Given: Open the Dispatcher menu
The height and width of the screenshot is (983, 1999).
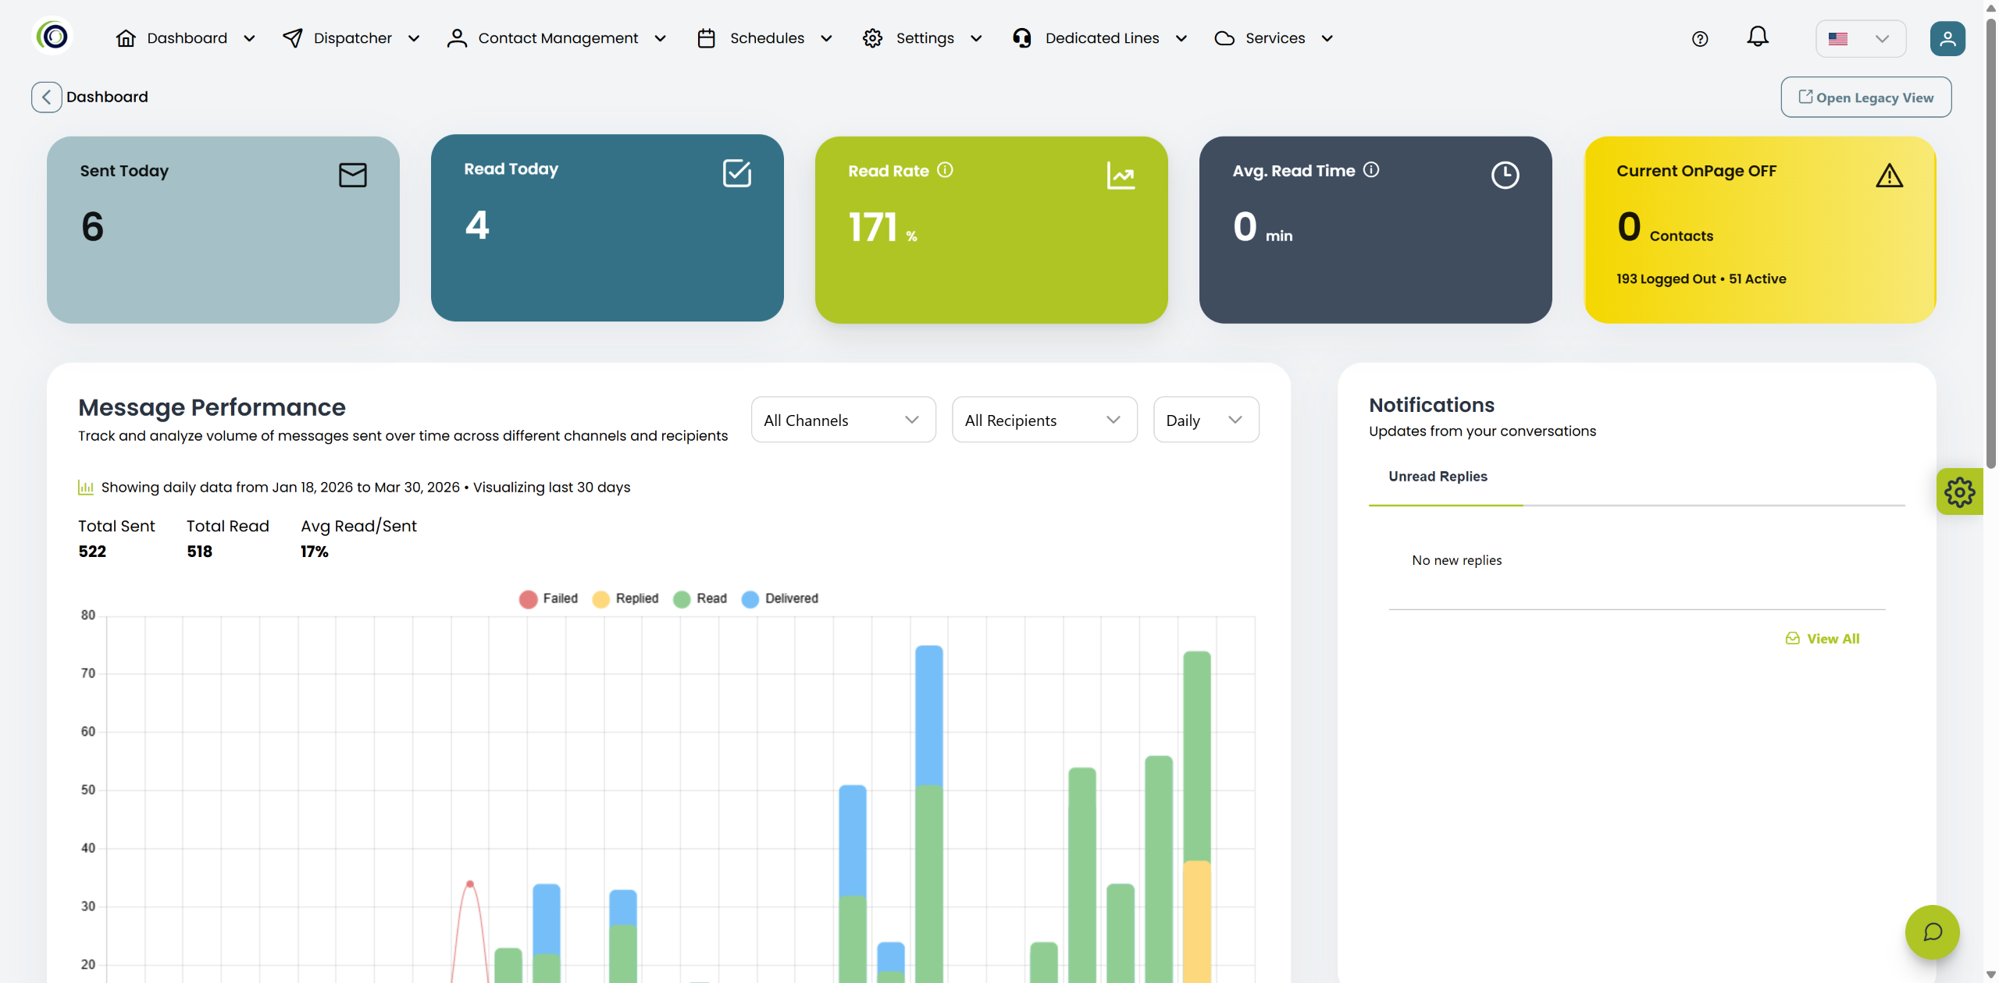Looking at the screenshot, I should click(351, 38).
